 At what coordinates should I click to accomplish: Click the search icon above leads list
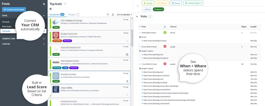point(108,15)
